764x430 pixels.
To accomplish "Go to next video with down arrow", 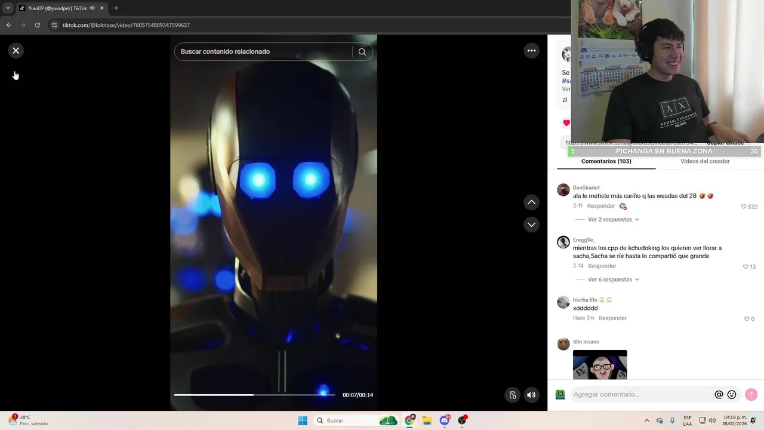I will click(531, 225).
